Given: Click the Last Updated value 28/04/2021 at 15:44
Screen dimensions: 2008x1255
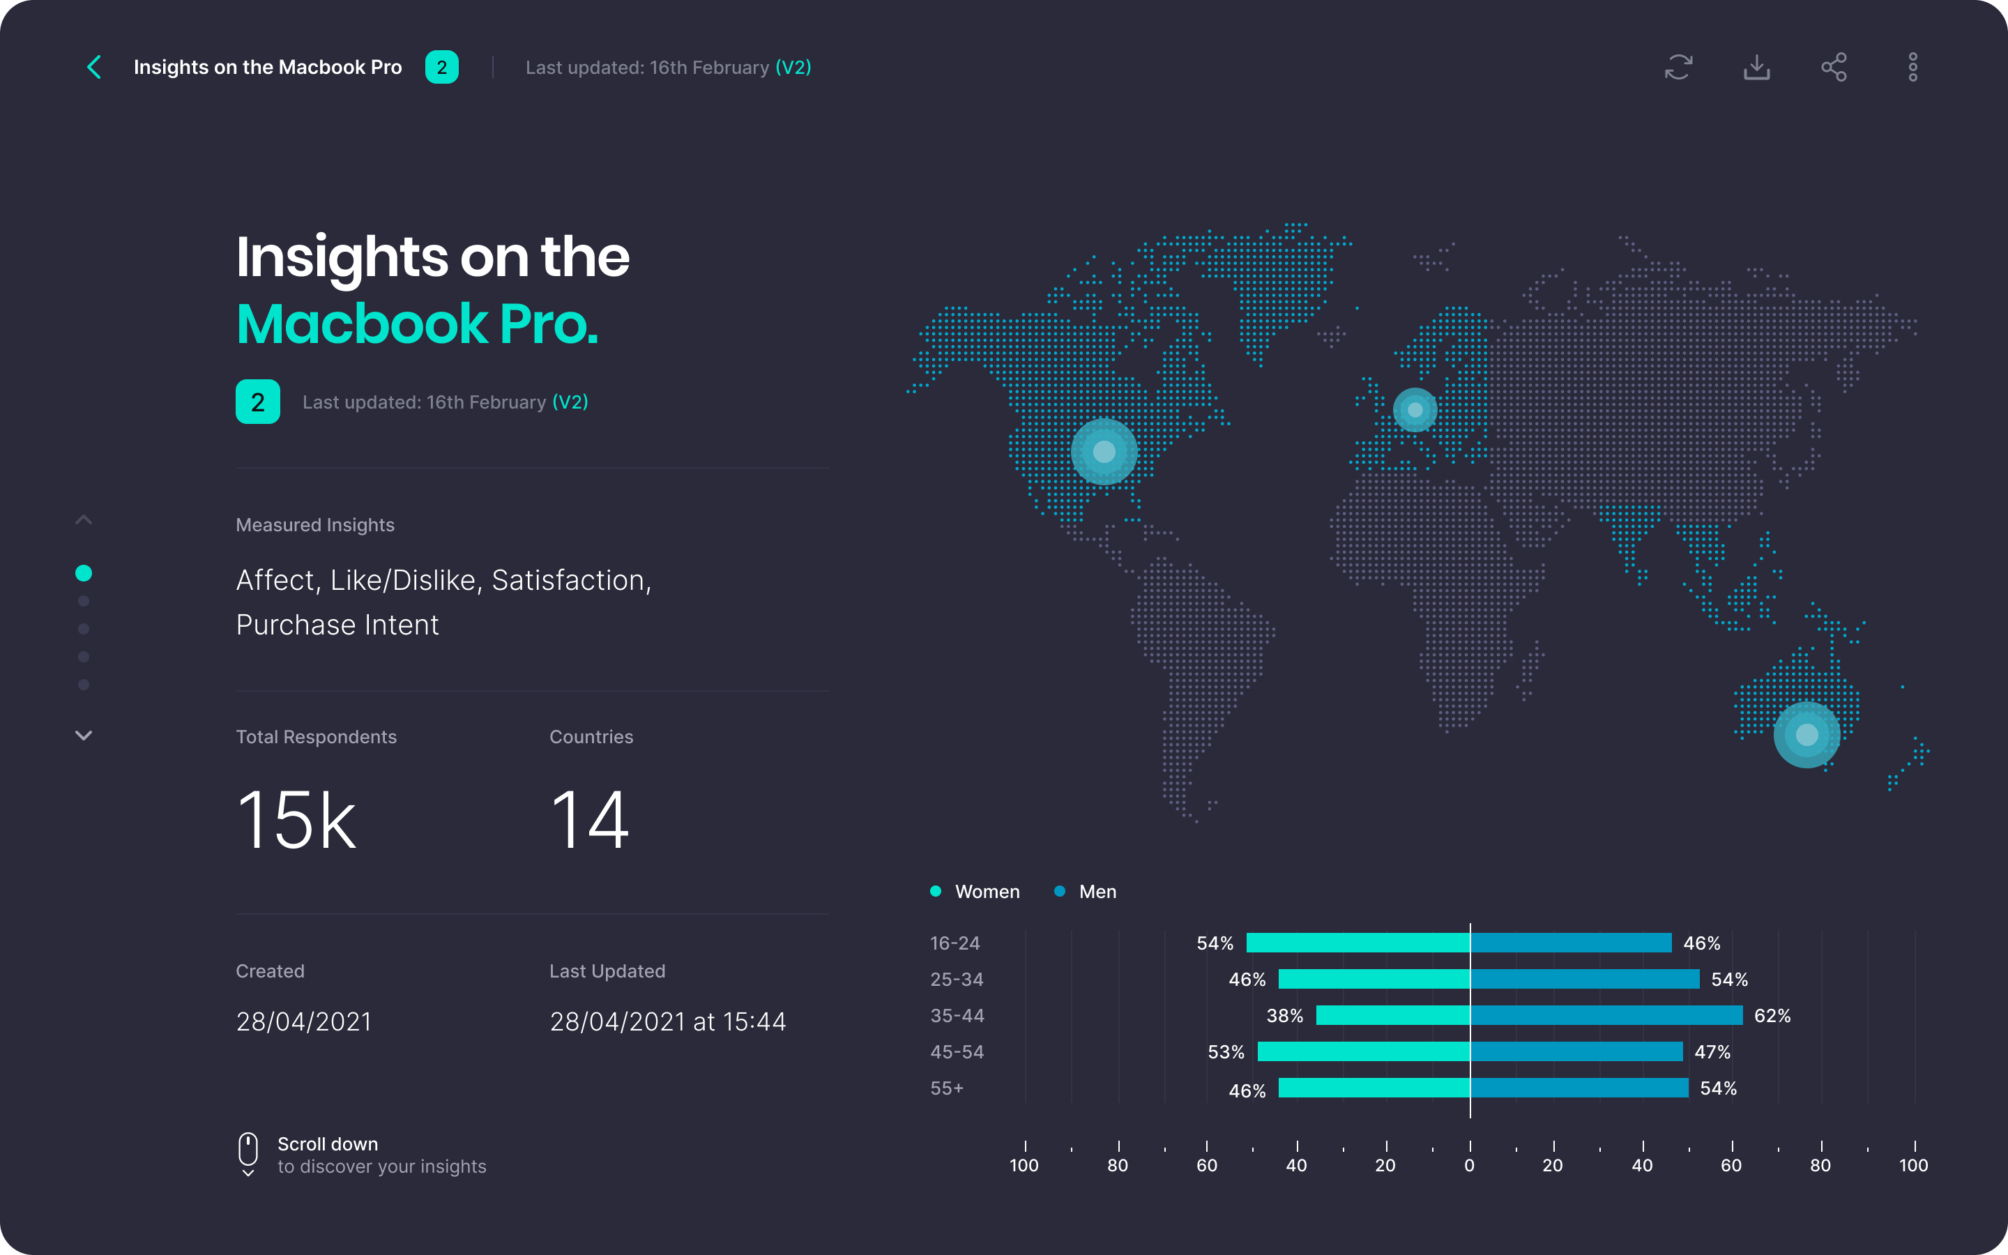Looking at the screenshot, I should click(x=668, y=1021).
